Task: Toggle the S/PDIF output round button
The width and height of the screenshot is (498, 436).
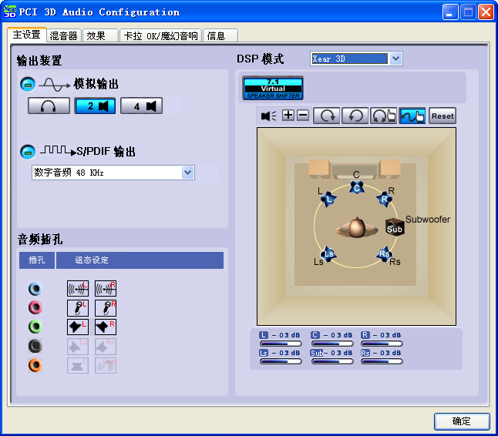Action: (x=27, y=151)
